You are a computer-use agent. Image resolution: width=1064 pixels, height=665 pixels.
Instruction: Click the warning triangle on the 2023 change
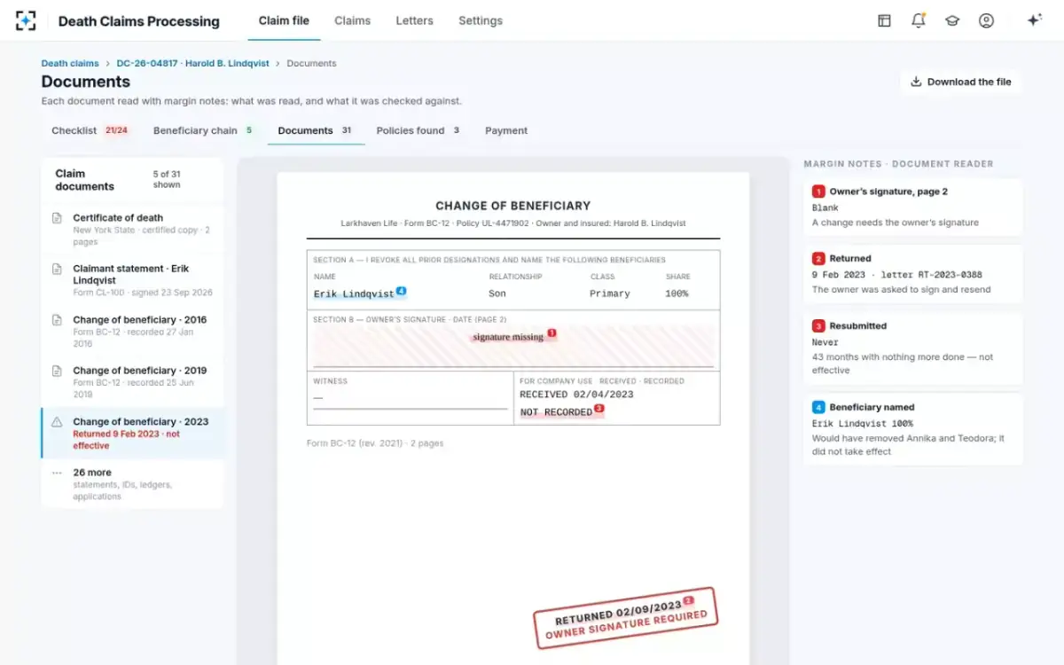[x=57, y=422]
